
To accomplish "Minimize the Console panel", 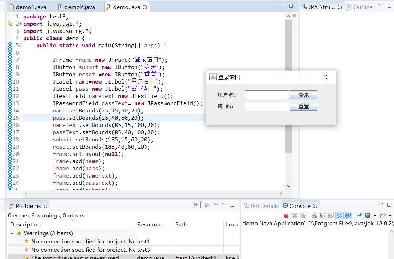I will [x=381, y=204].
